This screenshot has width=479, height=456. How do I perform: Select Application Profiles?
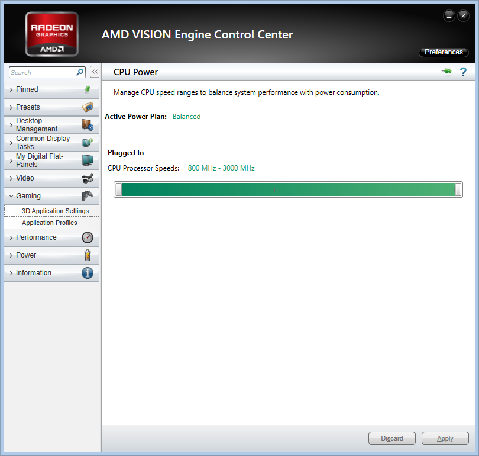pyautogui.click(x=51, y=223)
